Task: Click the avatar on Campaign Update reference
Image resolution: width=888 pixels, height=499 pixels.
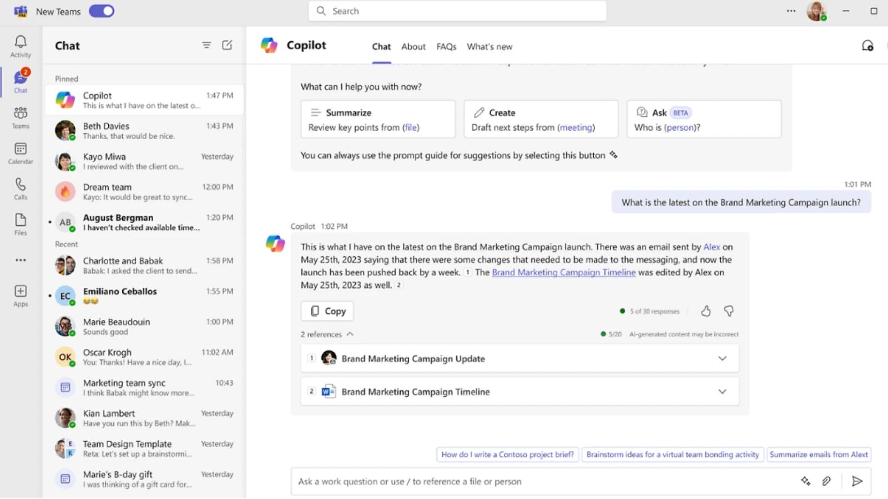Action: pyautogui.click(x=329, y=358)
